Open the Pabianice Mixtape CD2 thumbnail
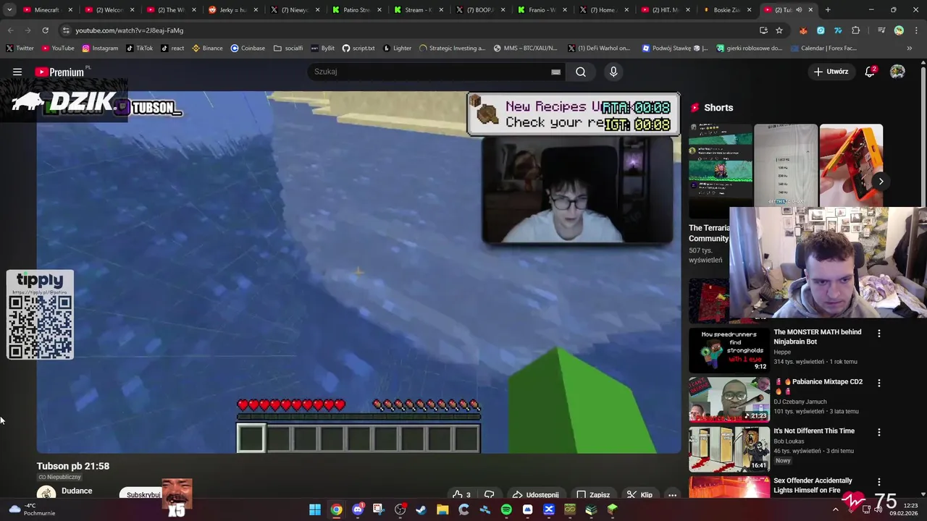Screen dimensions: 927x521 [729, 399]
